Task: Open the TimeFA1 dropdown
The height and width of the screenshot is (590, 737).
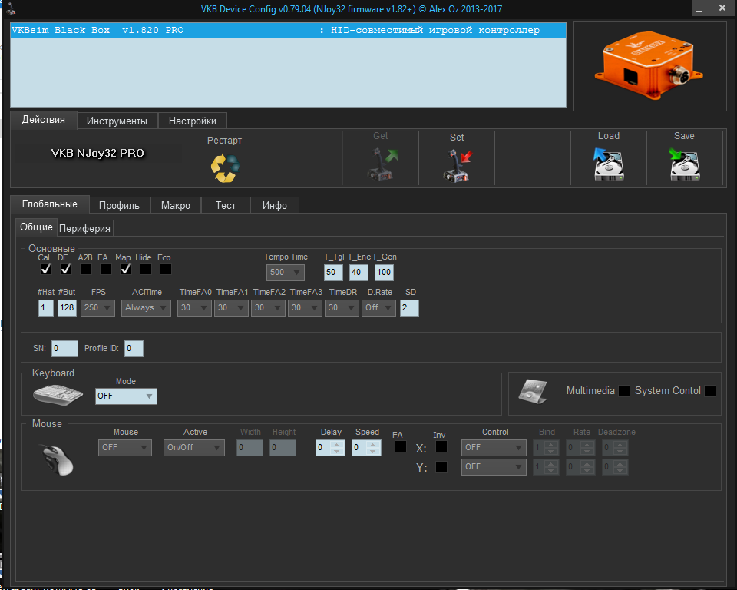Action: 231,308
